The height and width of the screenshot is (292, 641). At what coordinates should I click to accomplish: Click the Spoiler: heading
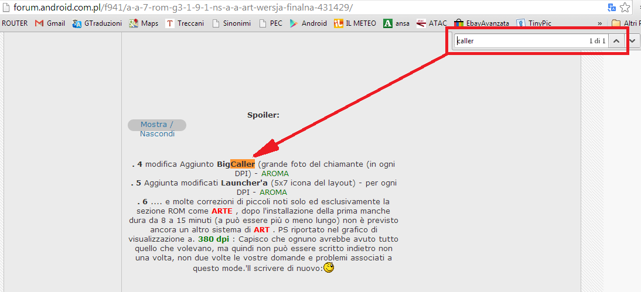pyautogui.click(x=263, y=115)
